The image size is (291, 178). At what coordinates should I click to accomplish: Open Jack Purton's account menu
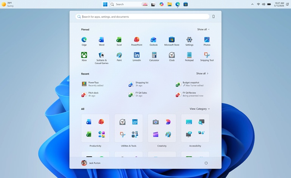coord(91,163)
